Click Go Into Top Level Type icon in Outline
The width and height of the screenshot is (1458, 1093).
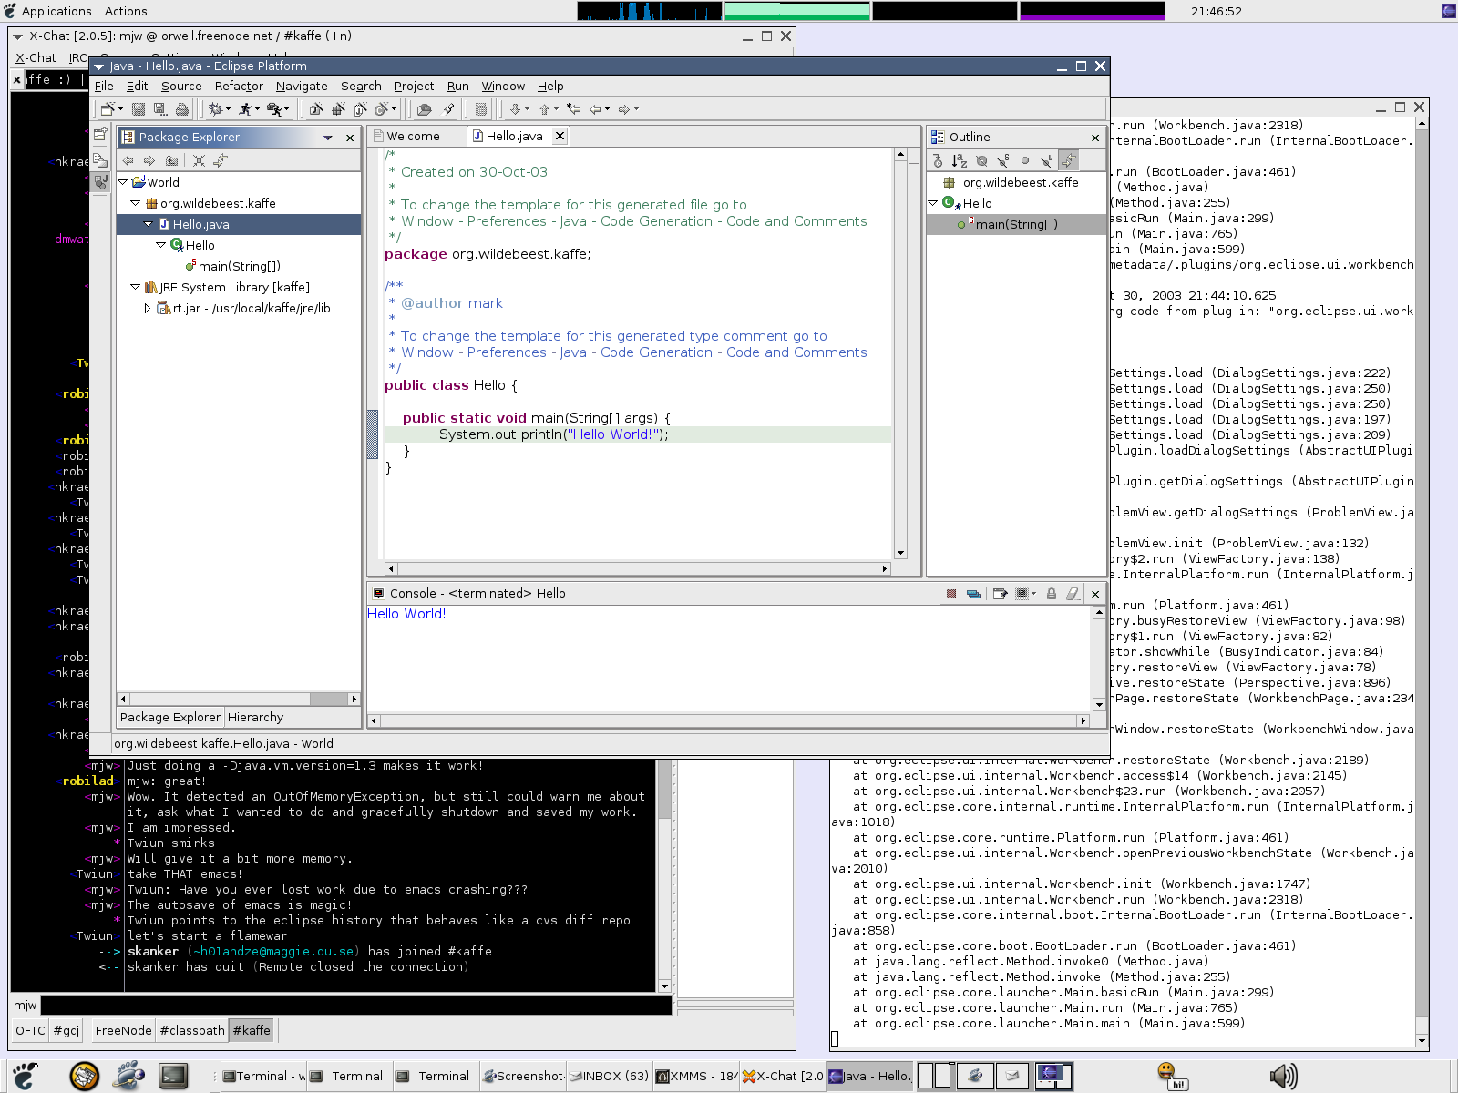tap(938, 161)
